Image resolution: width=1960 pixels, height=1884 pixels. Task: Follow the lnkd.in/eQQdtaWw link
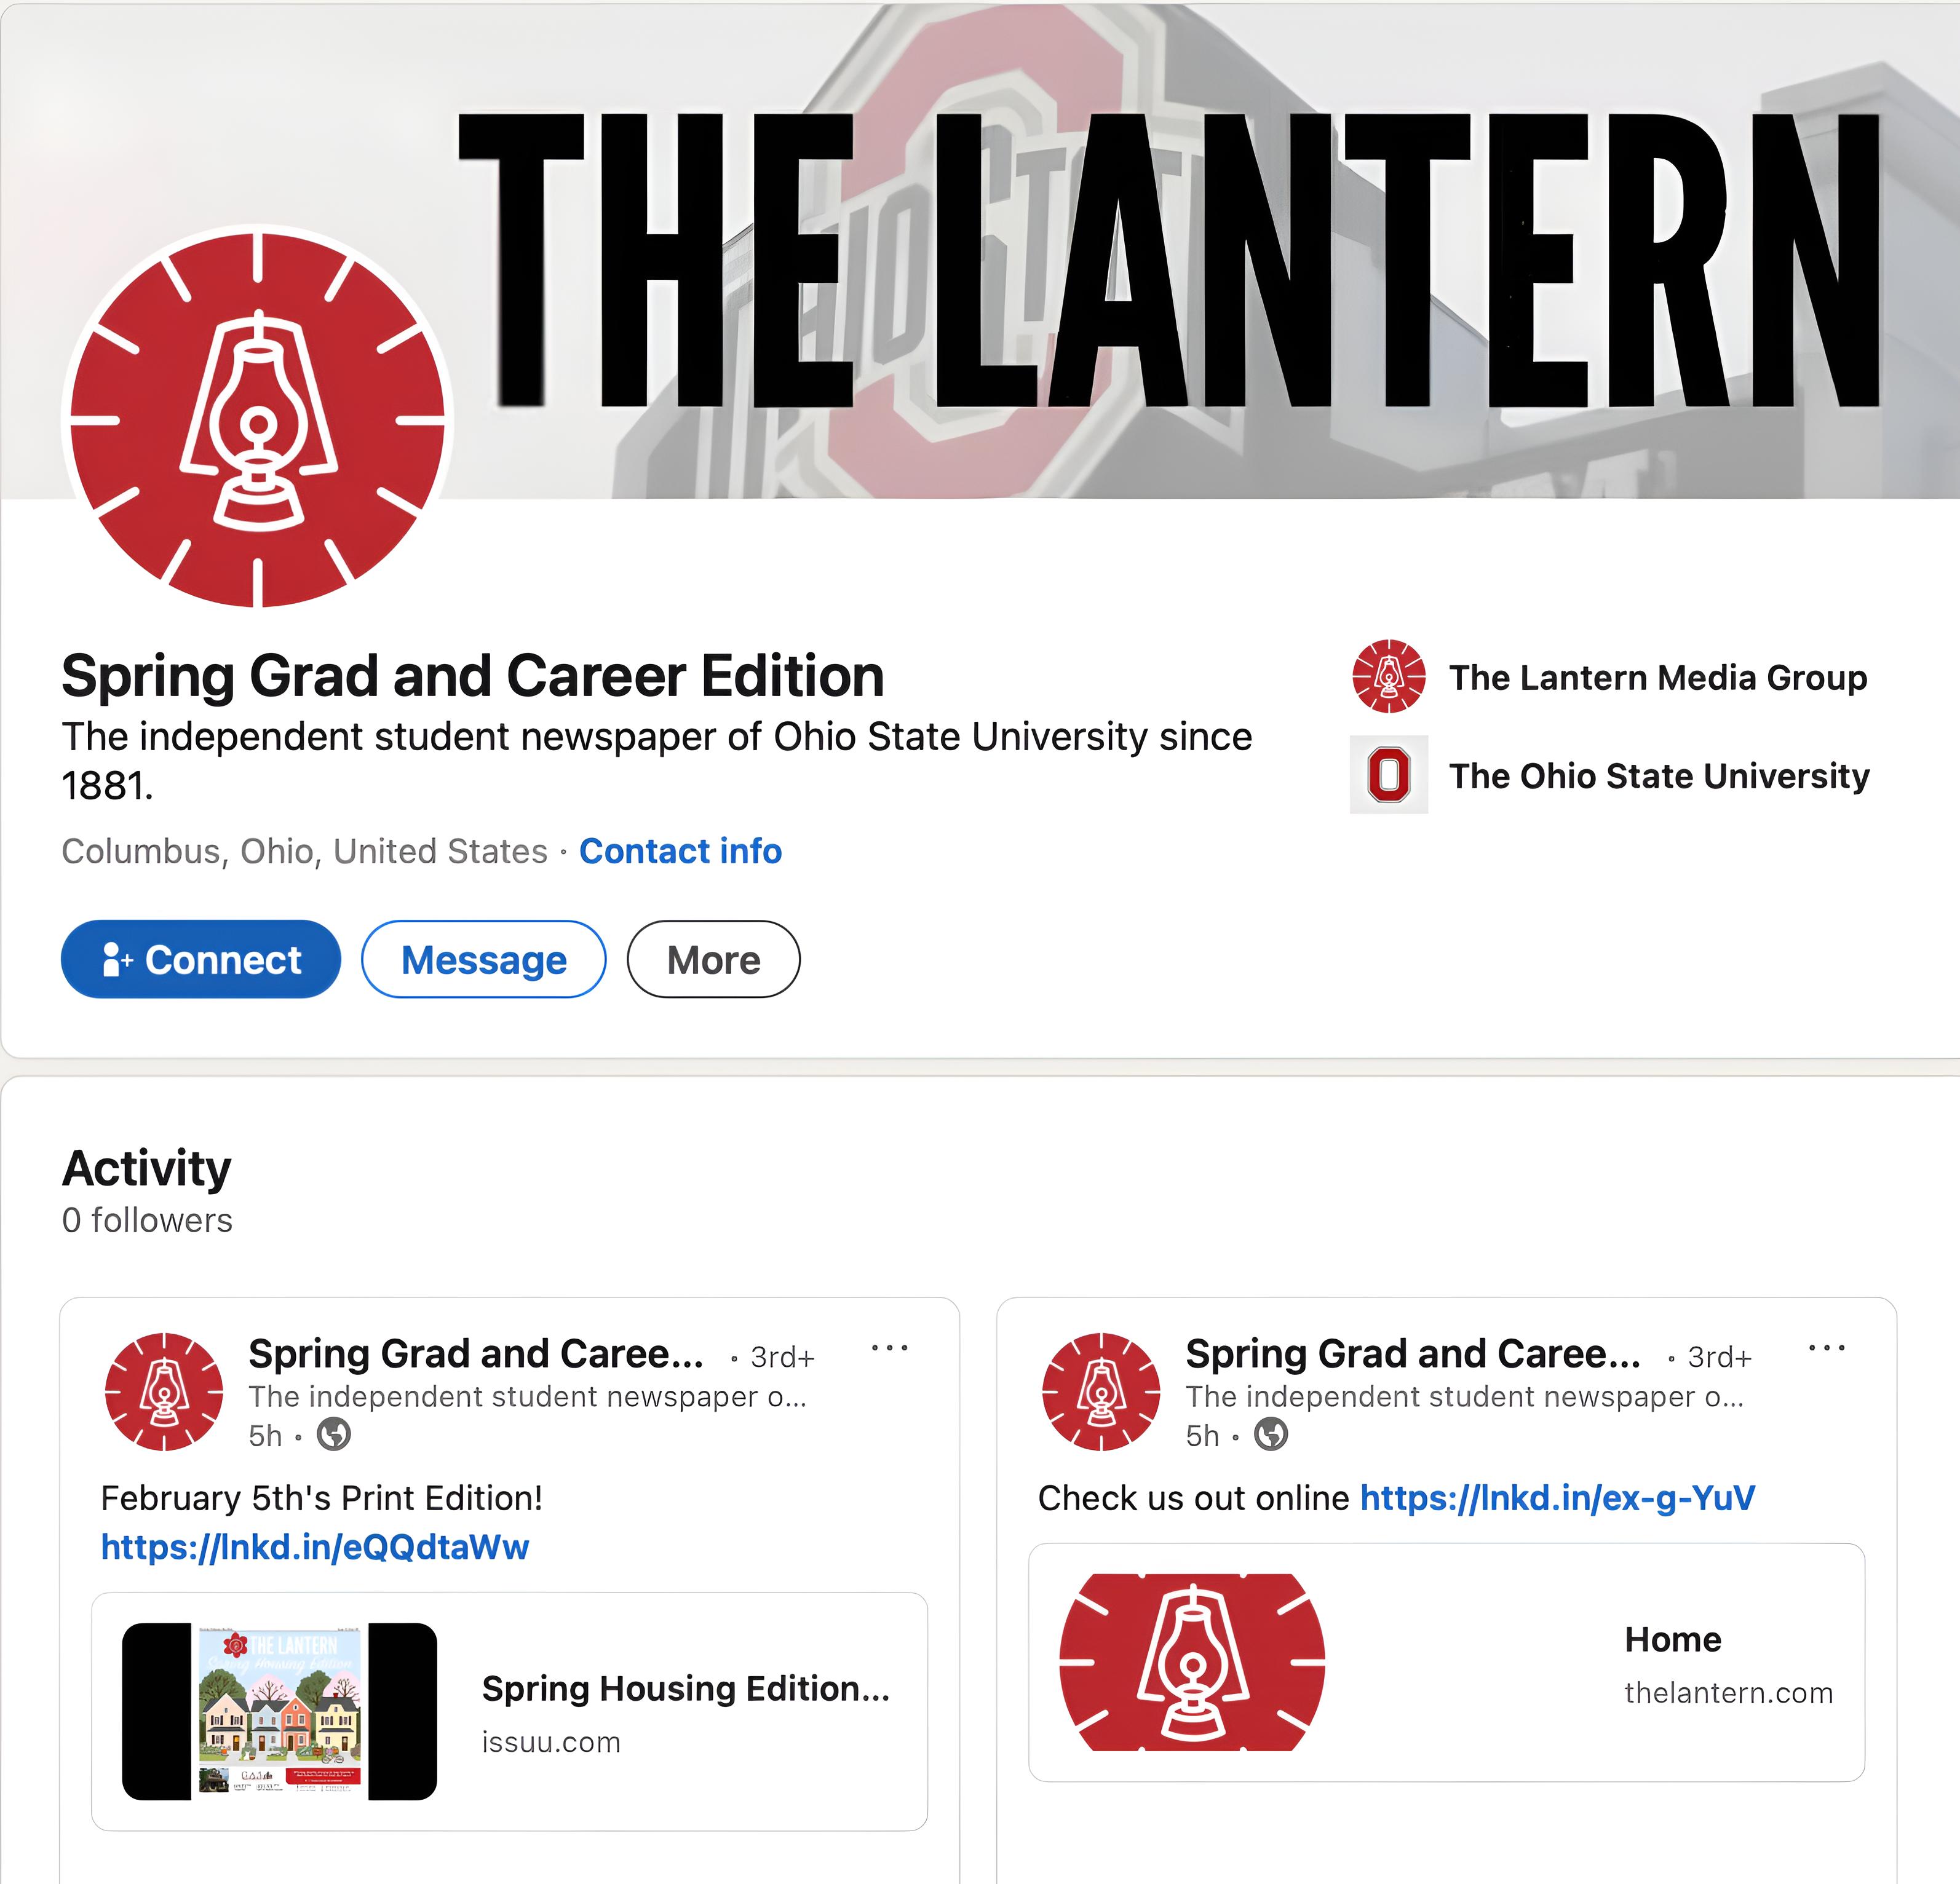(x=315, y=1547)
